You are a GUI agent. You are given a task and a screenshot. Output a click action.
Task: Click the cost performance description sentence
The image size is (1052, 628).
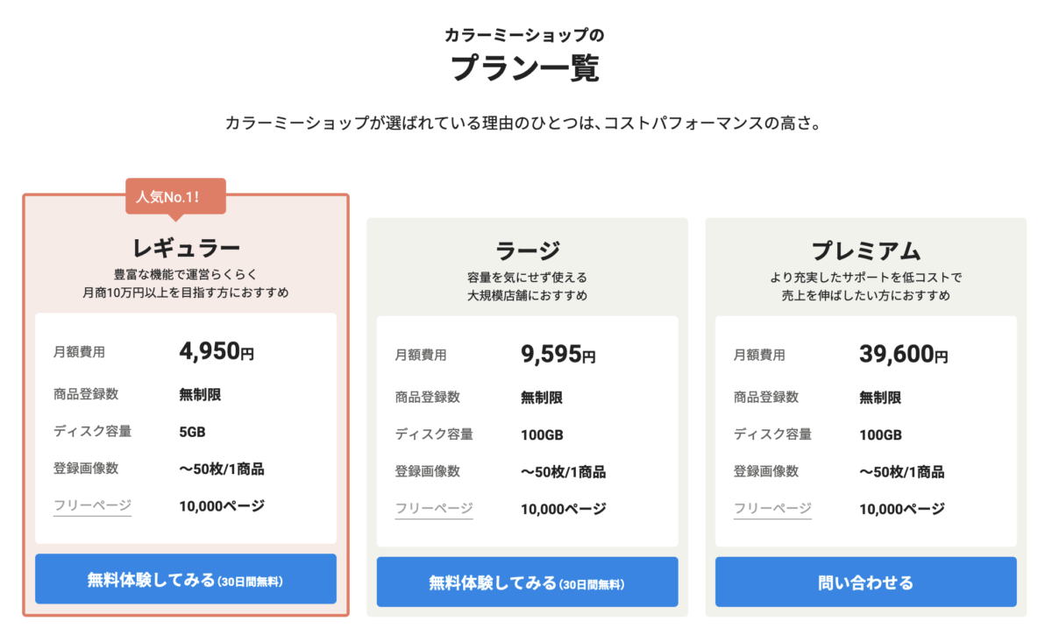(x=525, y=123)
